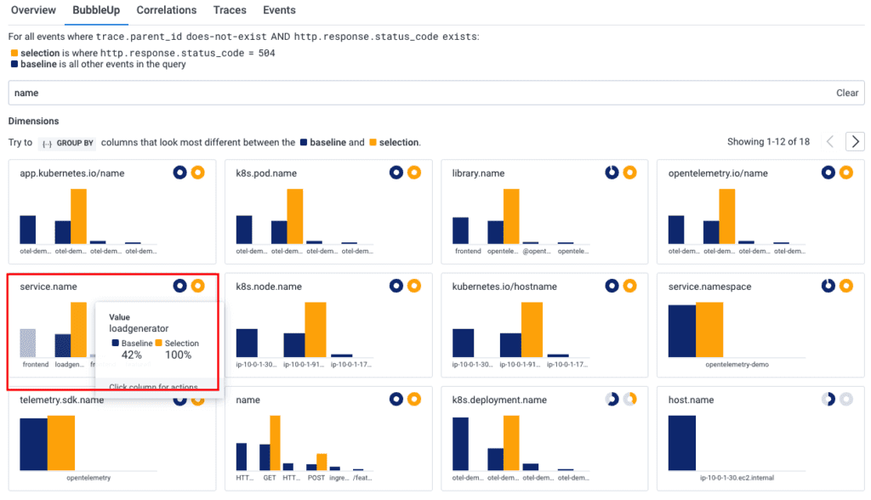Click baseline donut icon on library.name card

coord(612,173)
